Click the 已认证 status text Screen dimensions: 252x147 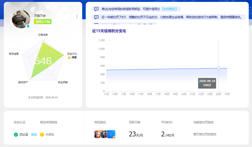(x=24, y=135)
